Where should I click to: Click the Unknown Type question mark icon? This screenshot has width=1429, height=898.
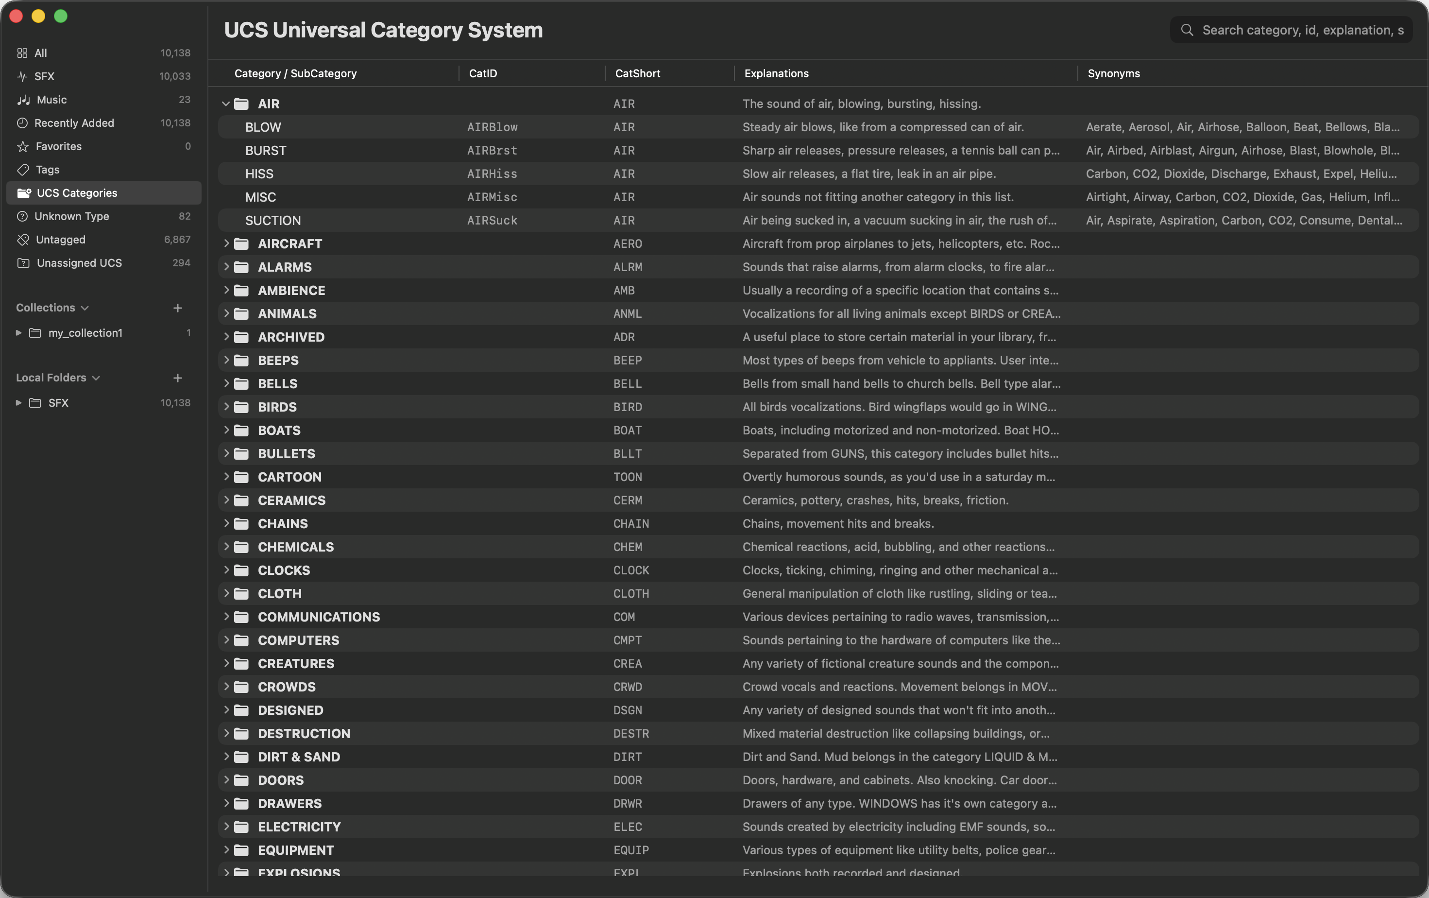pyautogui.click(x=22, y=216)
